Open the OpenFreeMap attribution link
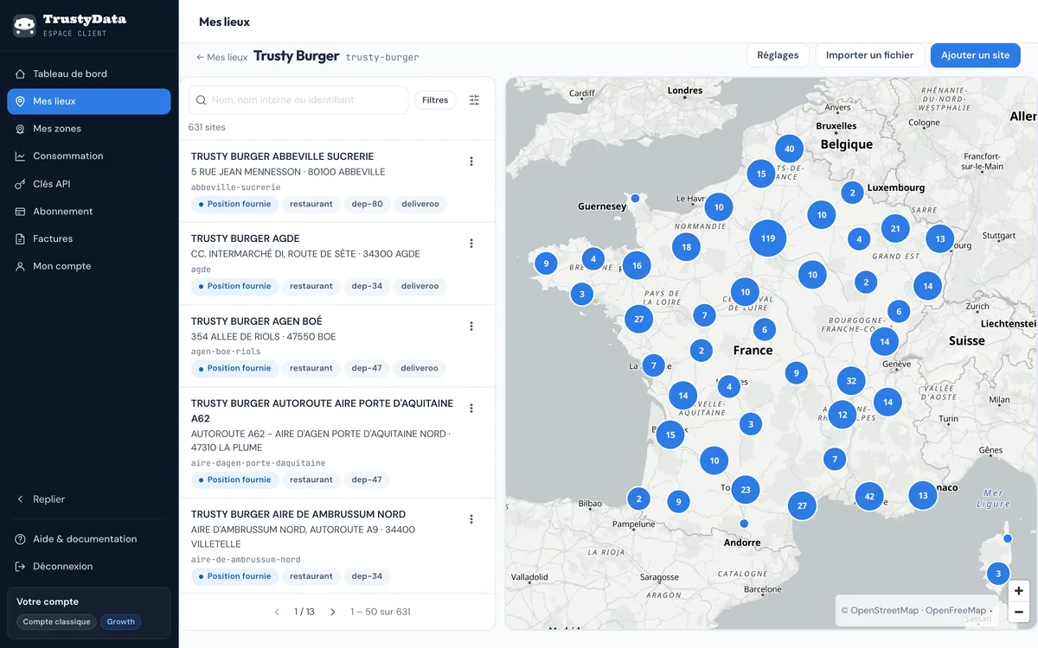 pyautogui.click(x=956, y=611)
